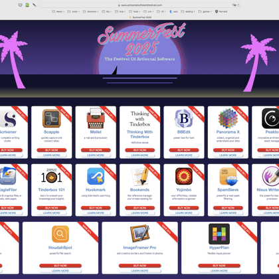The image size is (279, 279).
Task: Click Learn More under Mellel
Action: 96,155
